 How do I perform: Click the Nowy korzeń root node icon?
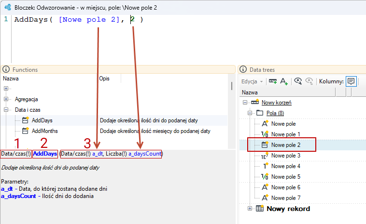(x=255, y=102)
